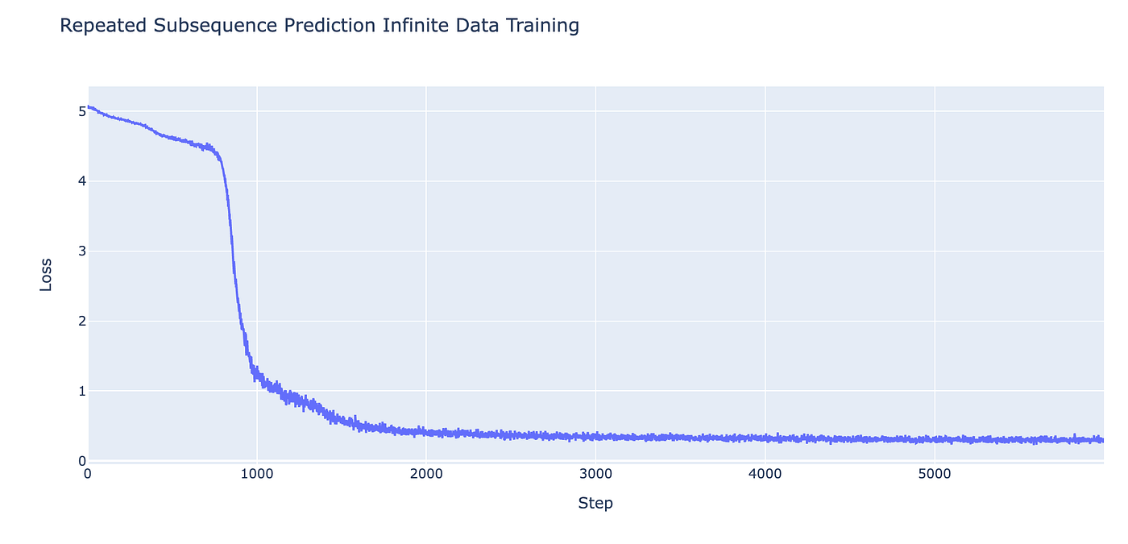Click y-axis tick label 4
1128x544 pixels.
coord(82,181)
